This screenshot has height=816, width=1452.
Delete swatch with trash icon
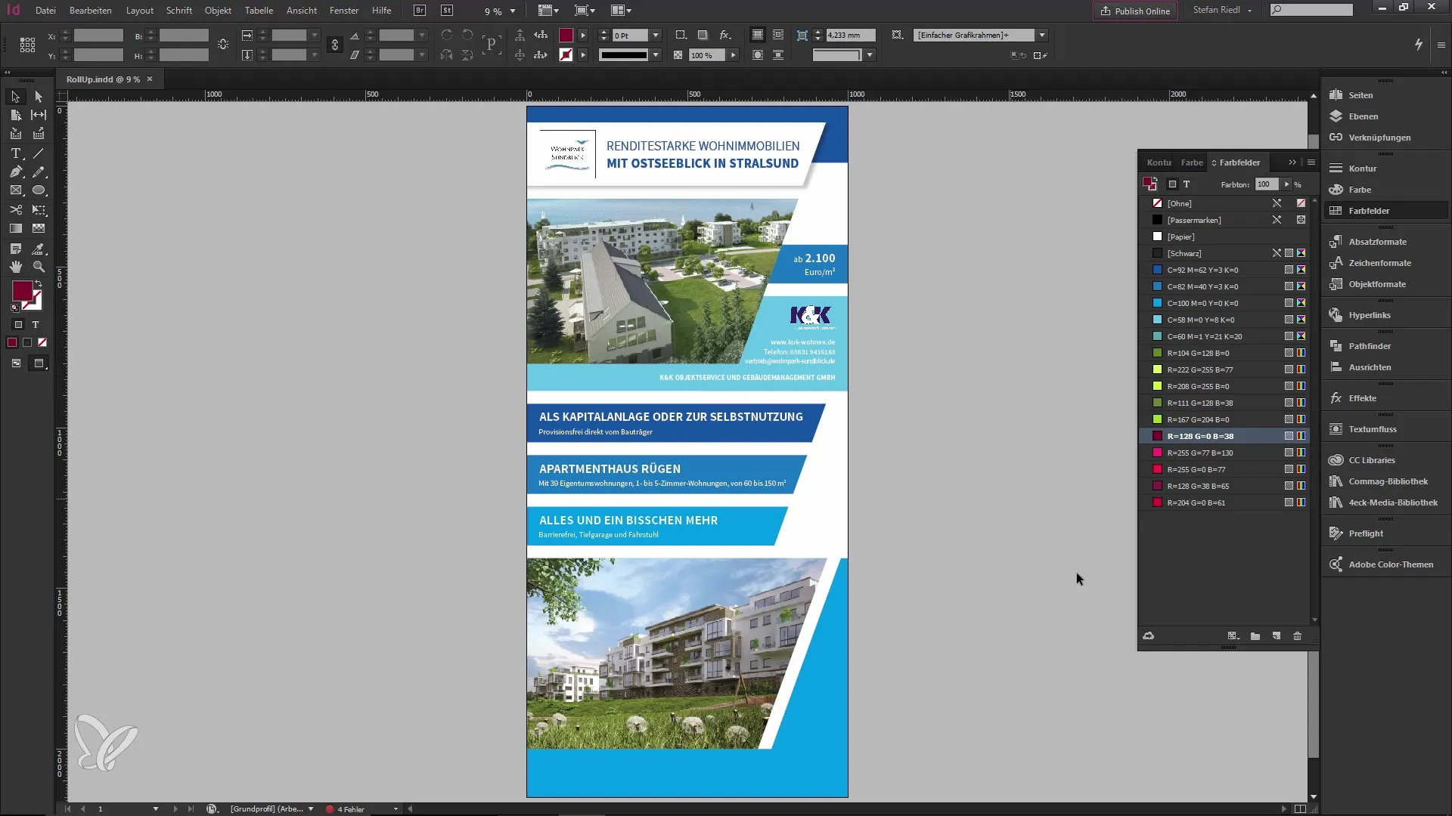pyautogui.click(x=1298, y=636)
